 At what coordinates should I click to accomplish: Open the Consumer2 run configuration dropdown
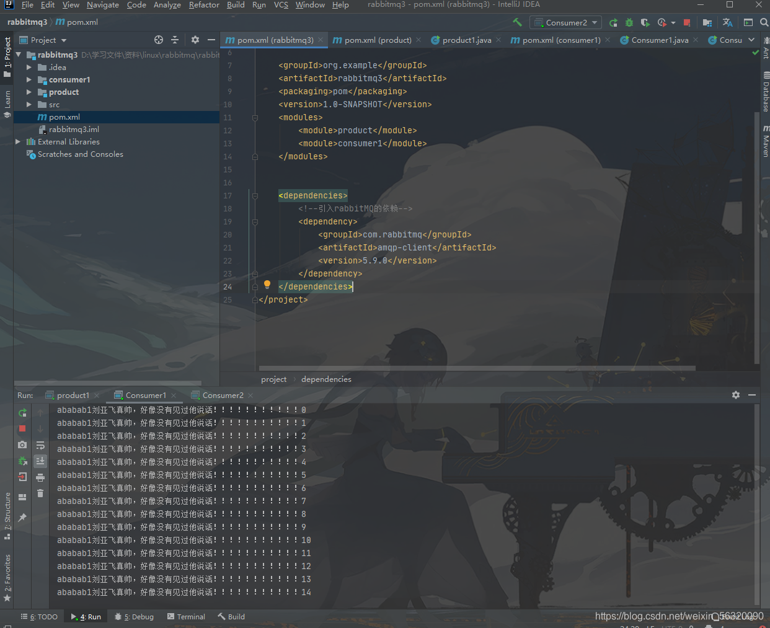(x=566, y=22)
